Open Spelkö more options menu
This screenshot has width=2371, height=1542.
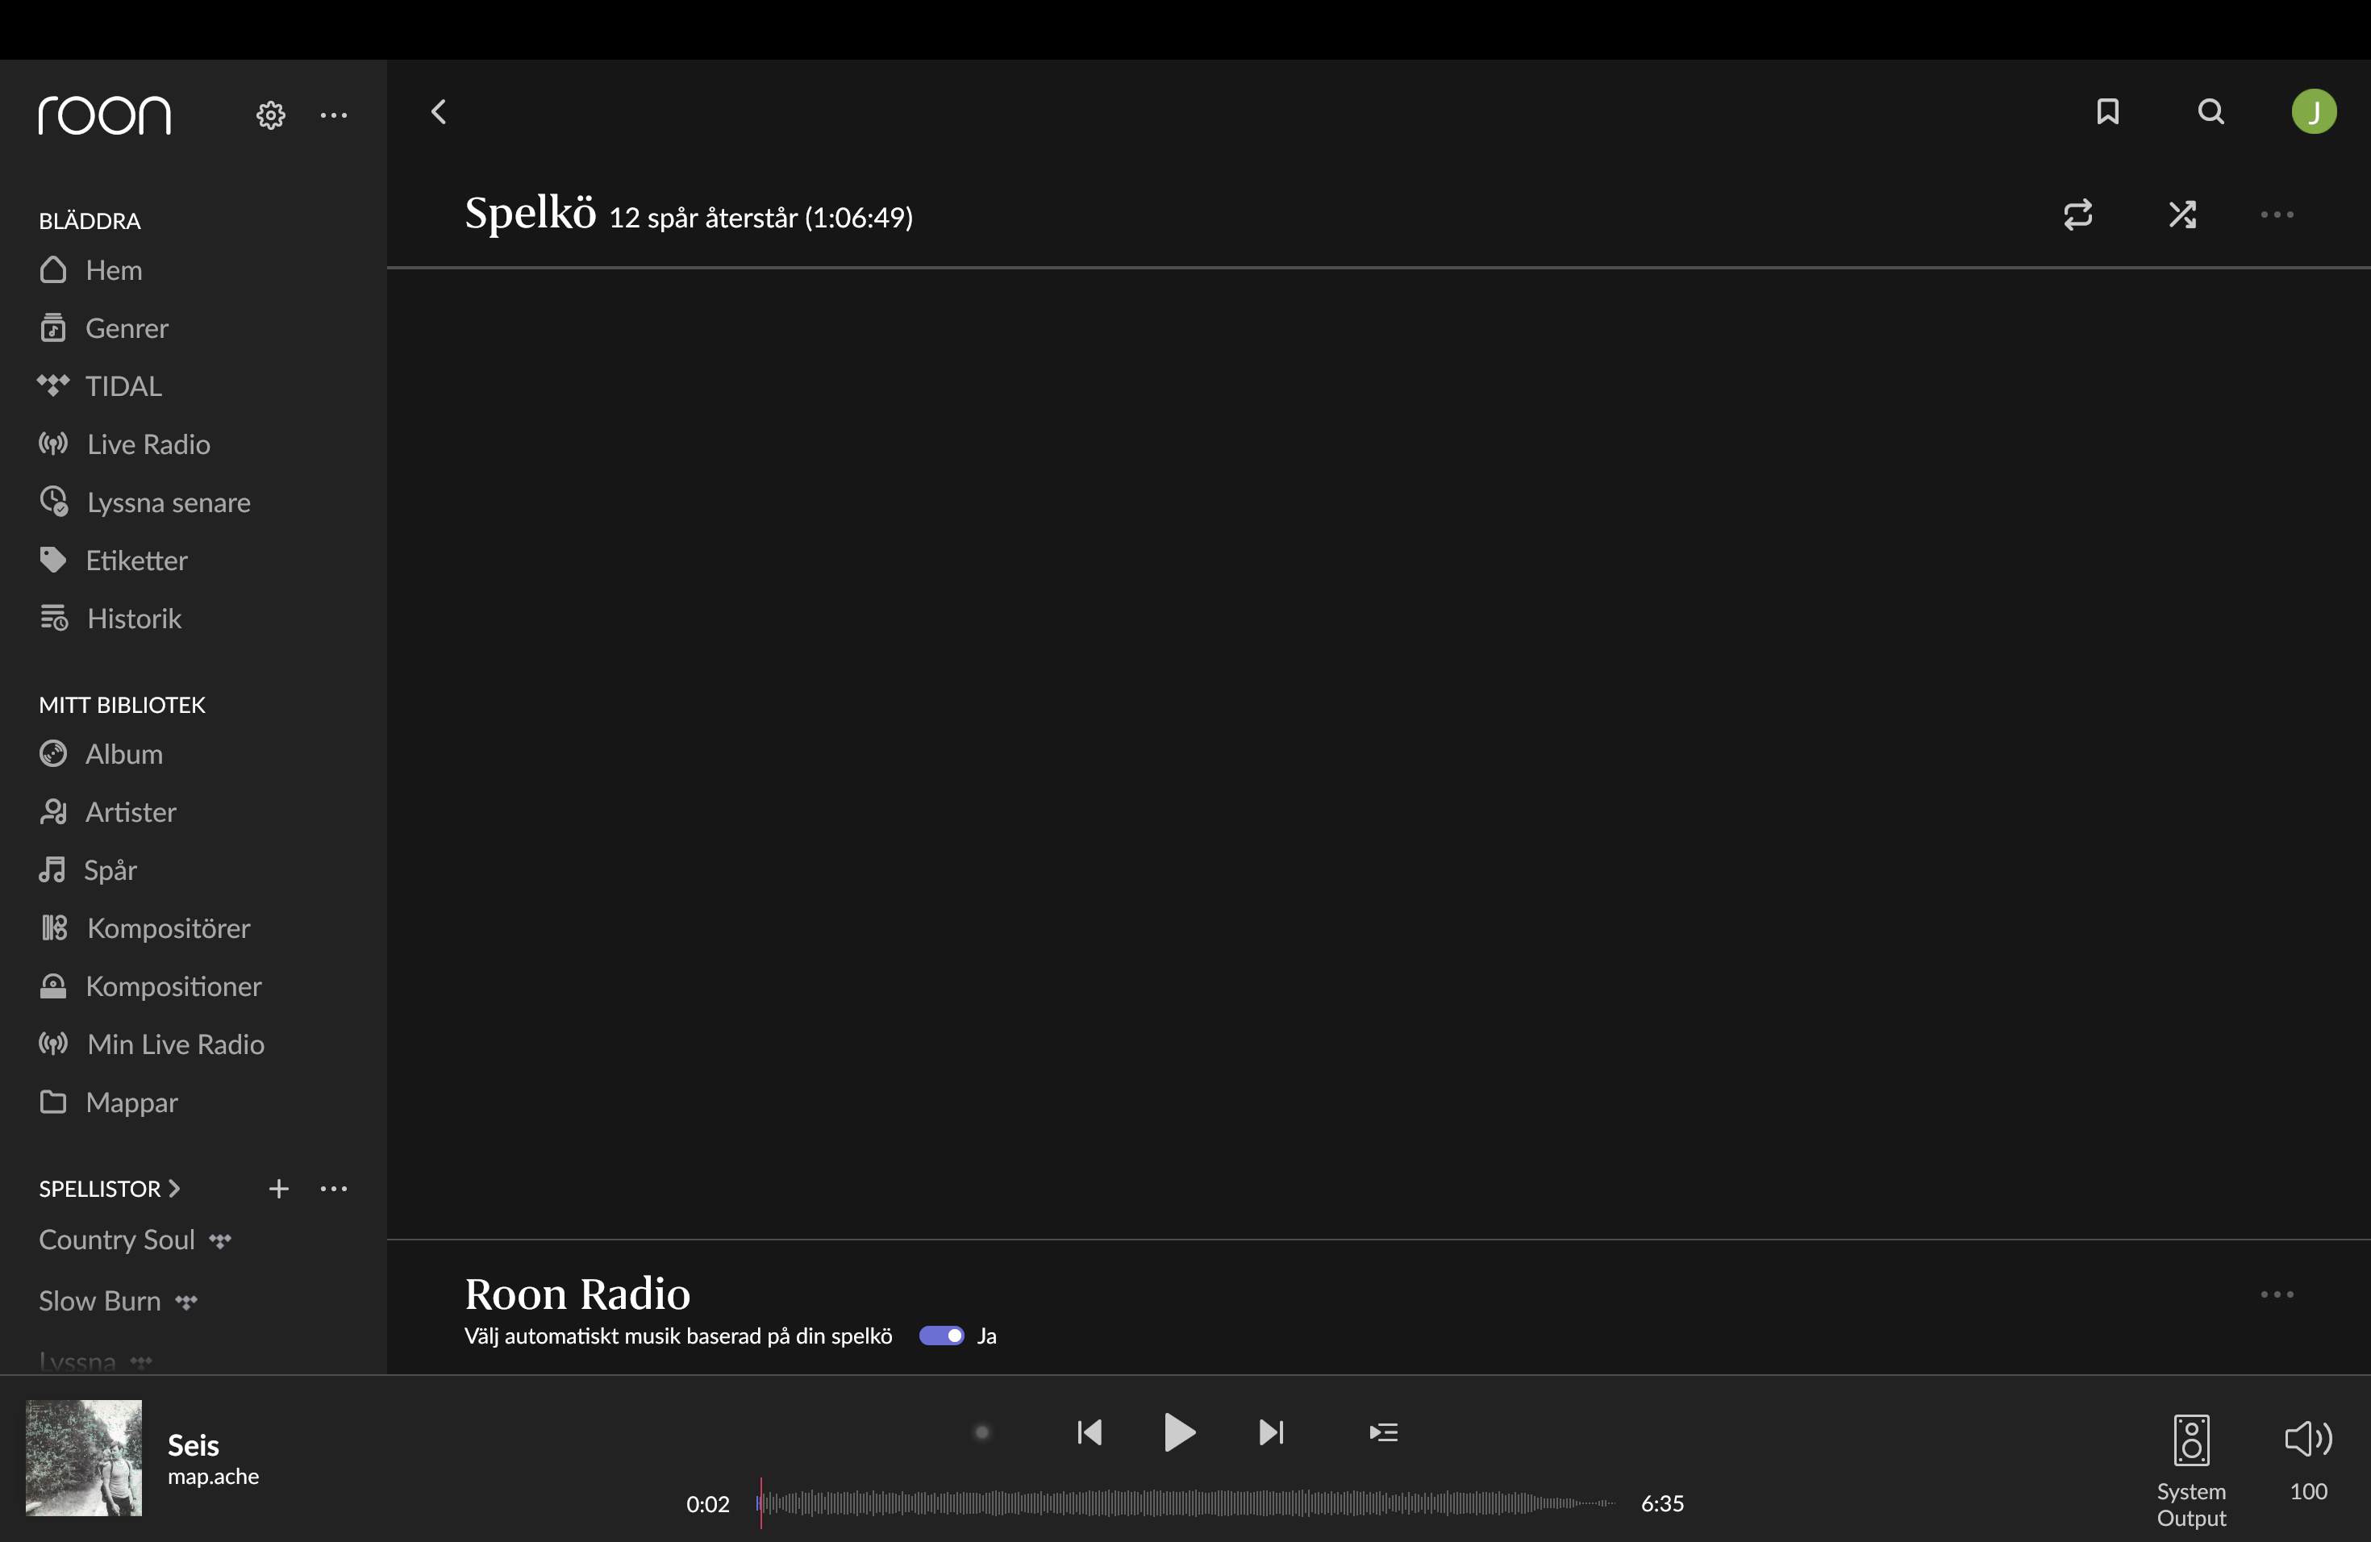2277,215
